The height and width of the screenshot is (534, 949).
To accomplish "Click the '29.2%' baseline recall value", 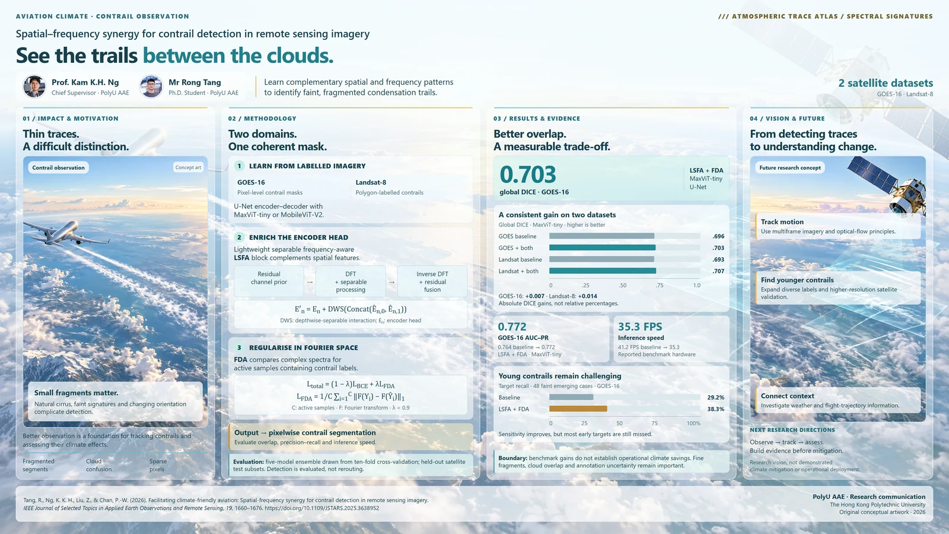I will tap(715, 398).
